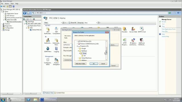
Task: Click Stop in the Actions pane
Action: pyautogui.click(x=163, y=26)
